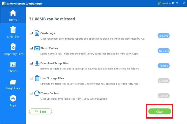Click the 455.32KB size badge
The image size is (187, 124).
click(x=163, y=51)
